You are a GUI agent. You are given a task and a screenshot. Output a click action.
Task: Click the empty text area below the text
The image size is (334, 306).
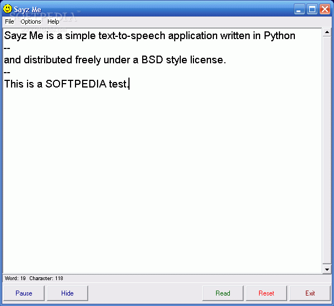coord(162,181)
